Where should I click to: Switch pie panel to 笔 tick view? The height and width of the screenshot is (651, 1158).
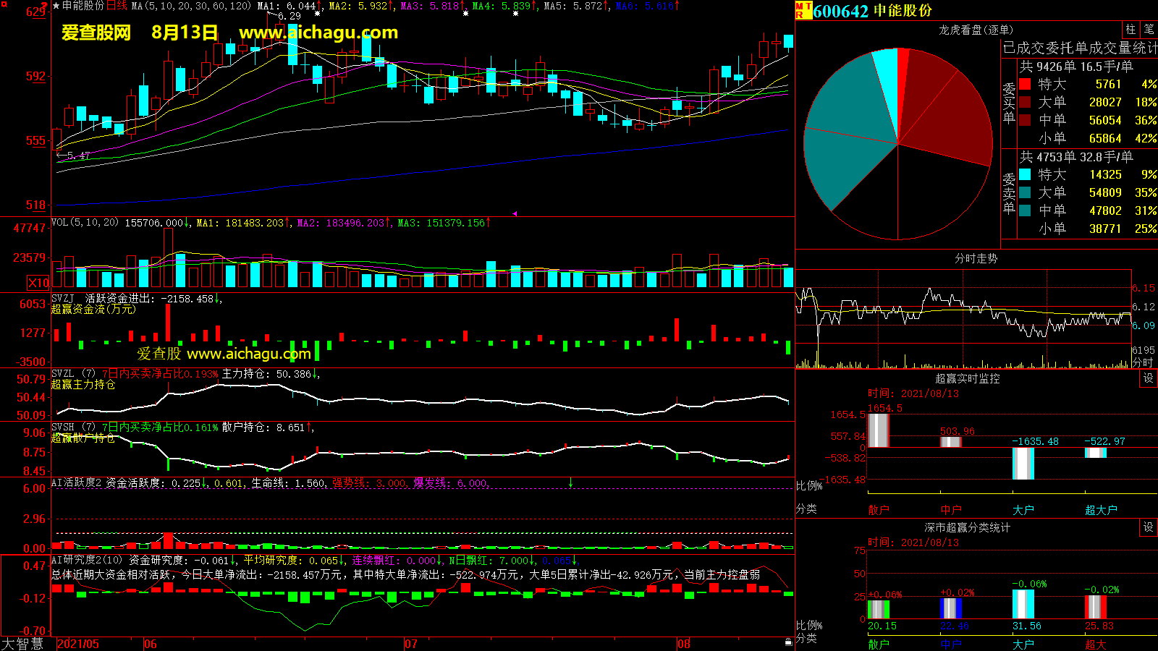click(1149, 30)
